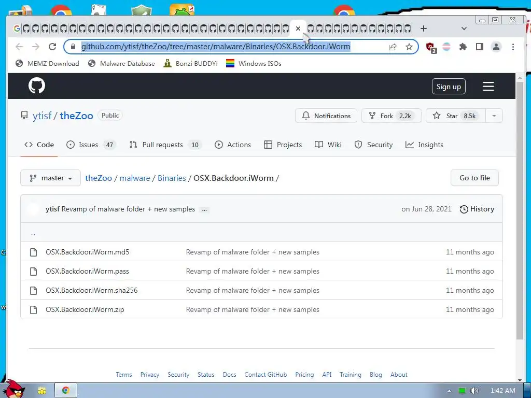The width and height of the screenshot is (531, 398).
Task: Open the Wiki tab
Action: point(328,145)
